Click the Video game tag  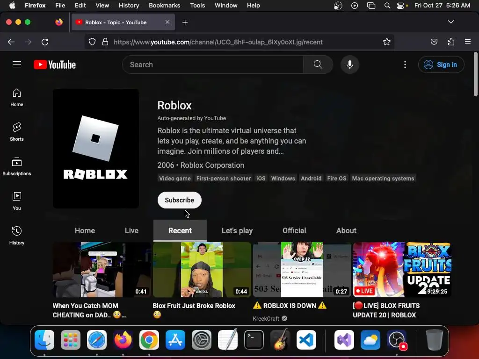point(175,178)
